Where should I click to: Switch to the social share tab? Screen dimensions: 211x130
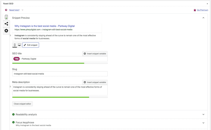pyautogui.click(x=6, y=24)
